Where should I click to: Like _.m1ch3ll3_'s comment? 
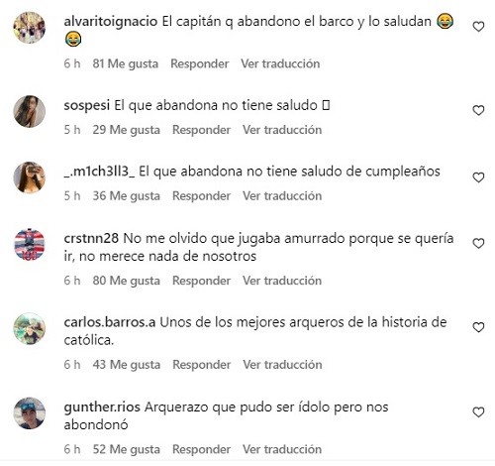(478, 177)
